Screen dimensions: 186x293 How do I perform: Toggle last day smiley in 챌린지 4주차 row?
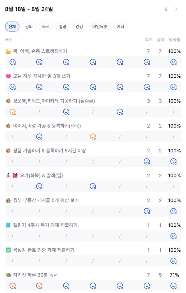coord(174,236)
